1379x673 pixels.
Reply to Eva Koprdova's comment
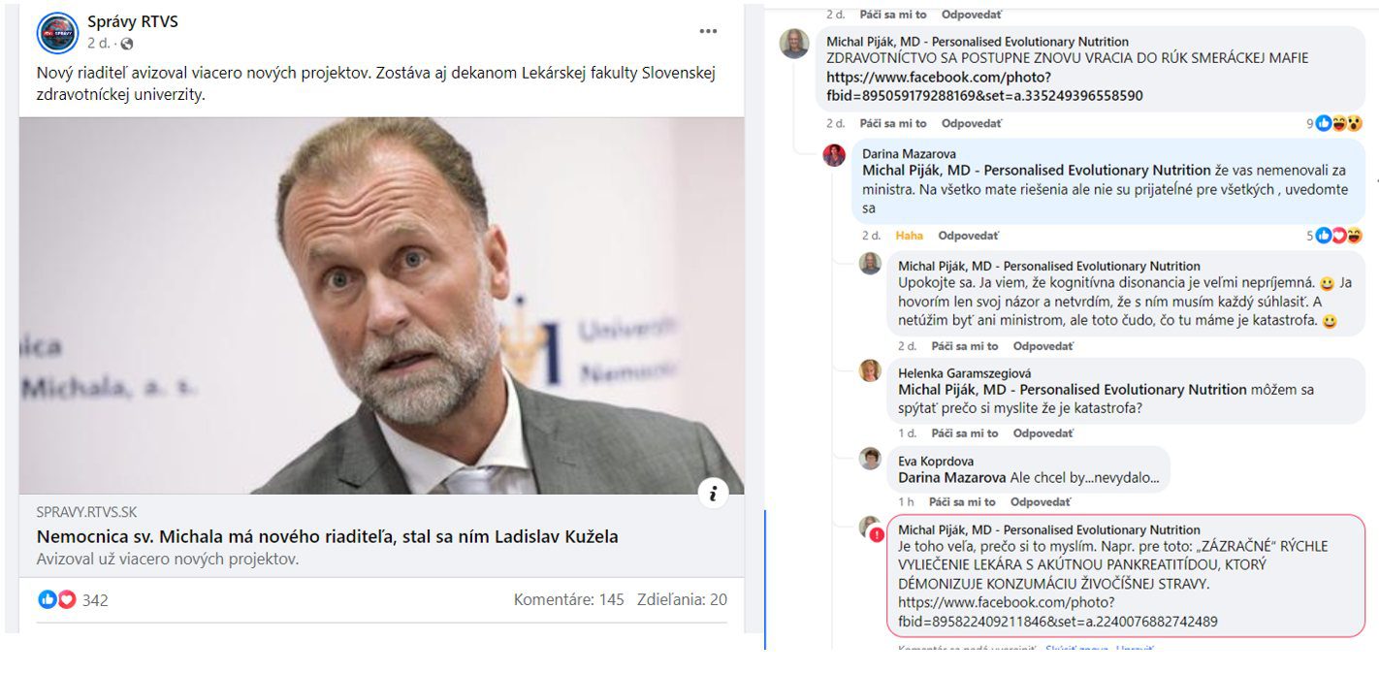click(1039, 502)
